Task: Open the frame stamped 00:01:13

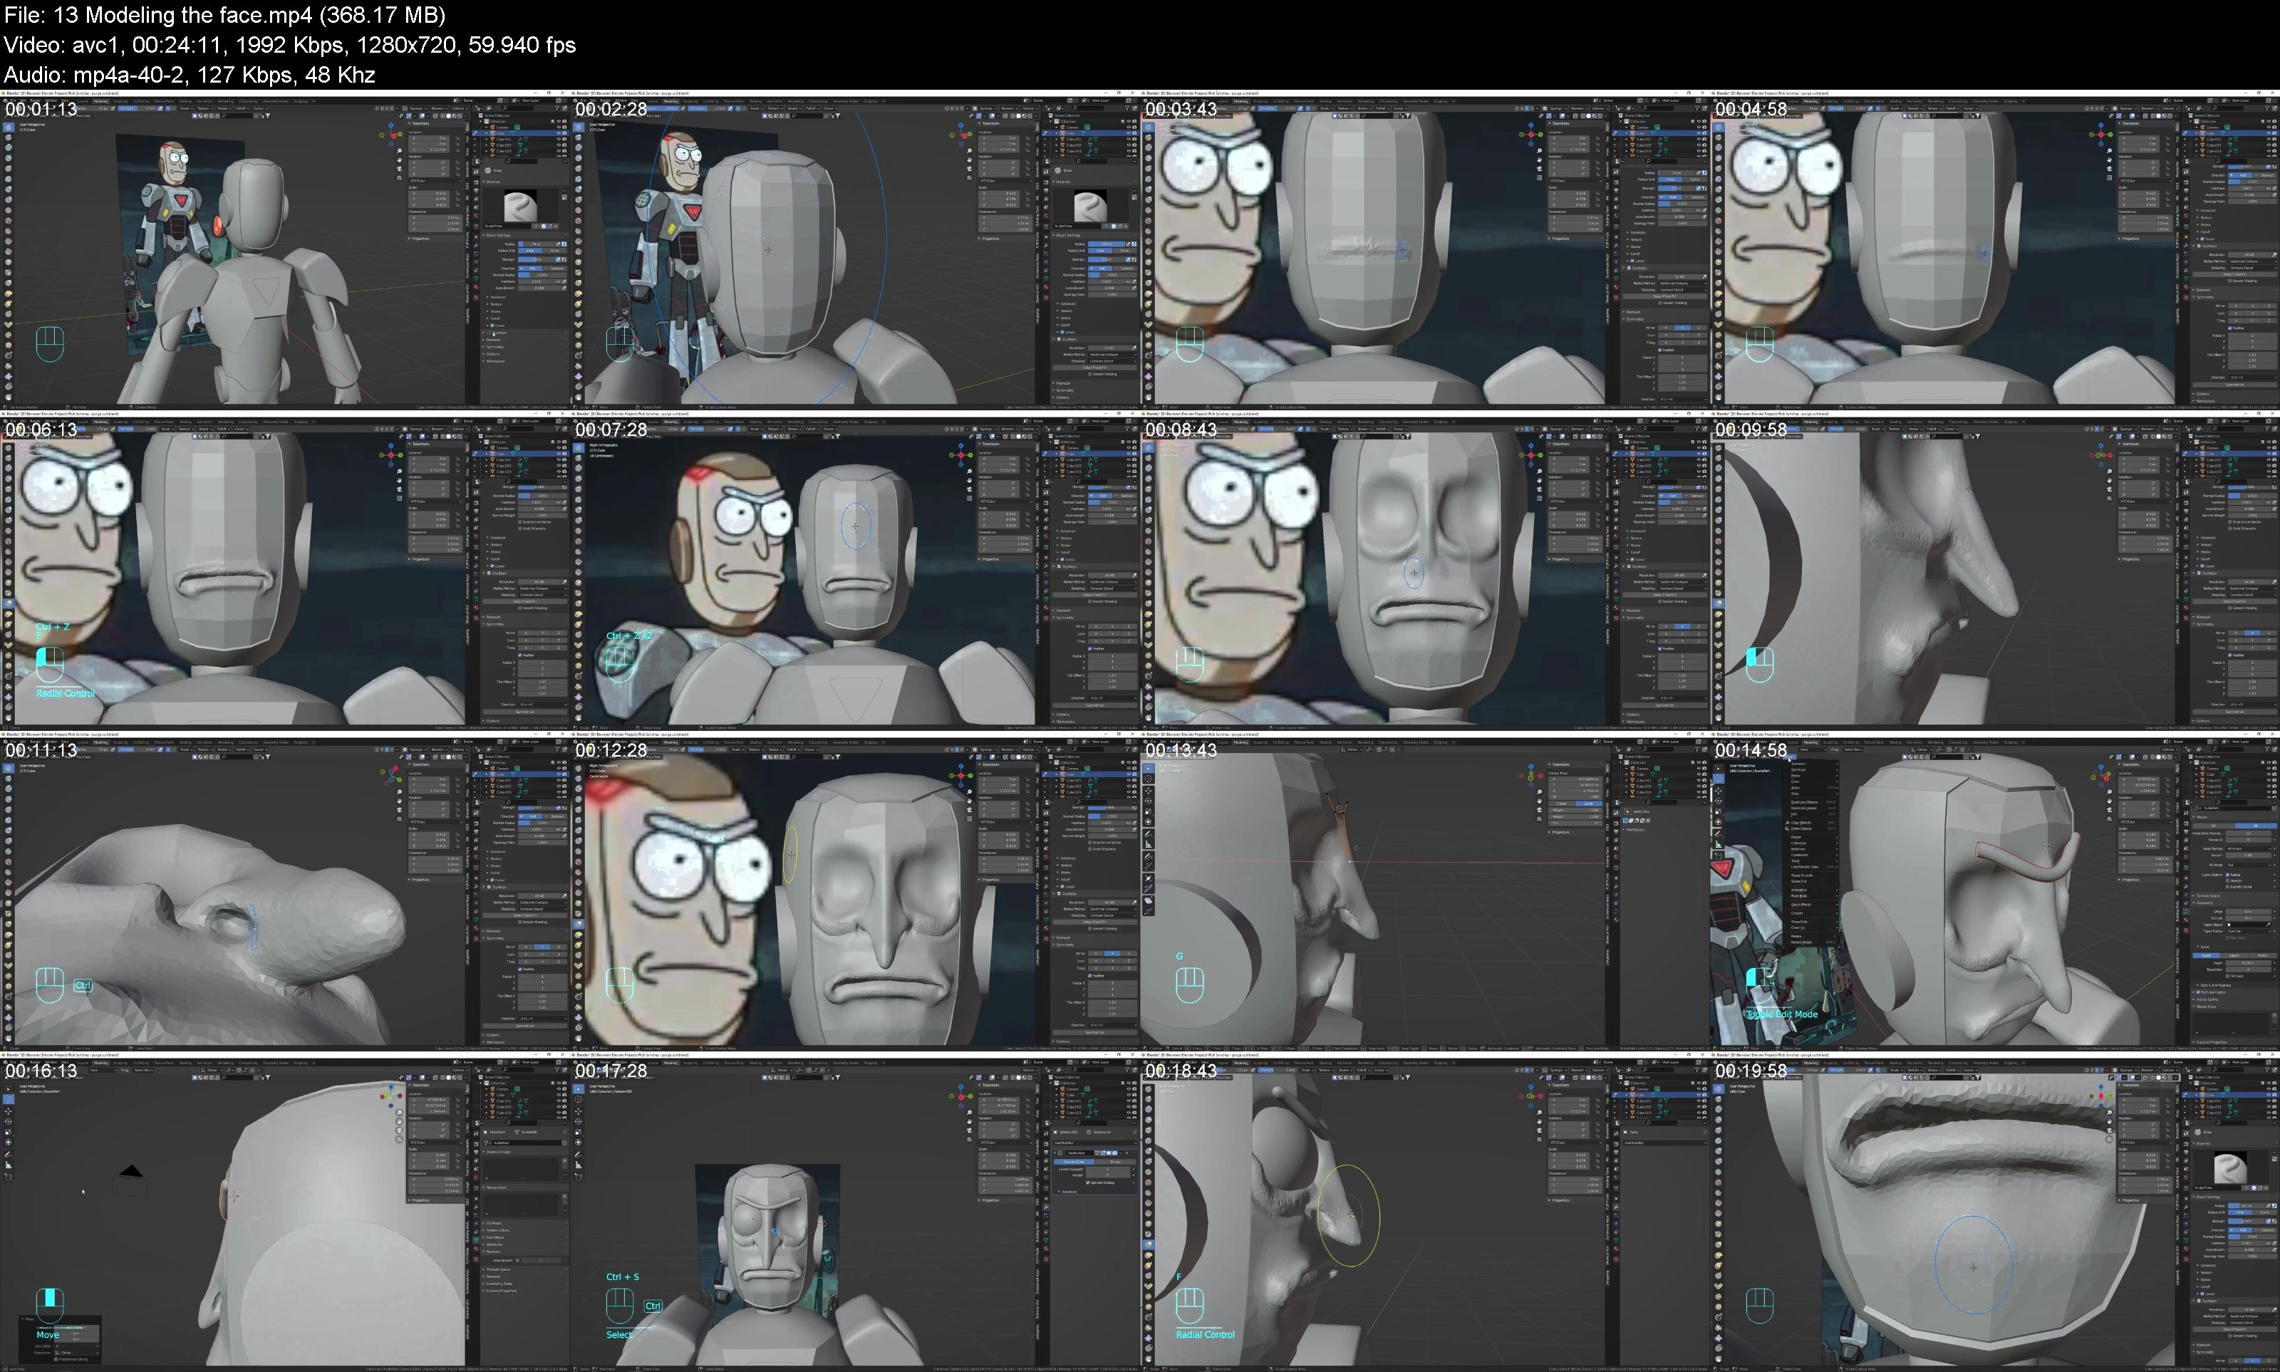Action: click(x=285, y=249)
